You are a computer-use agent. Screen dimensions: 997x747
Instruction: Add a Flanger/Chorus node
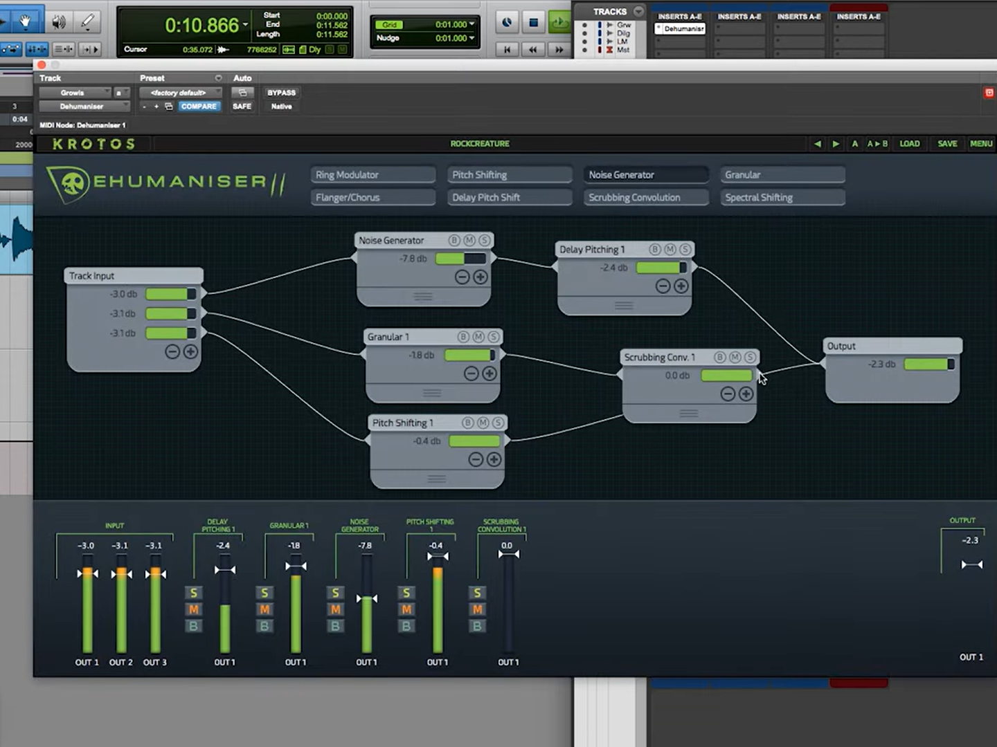[373, 198]
